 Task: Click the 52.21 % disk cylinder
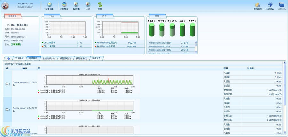[x=162, y=30]
